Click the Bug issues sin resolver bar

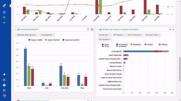pos(86,81)
